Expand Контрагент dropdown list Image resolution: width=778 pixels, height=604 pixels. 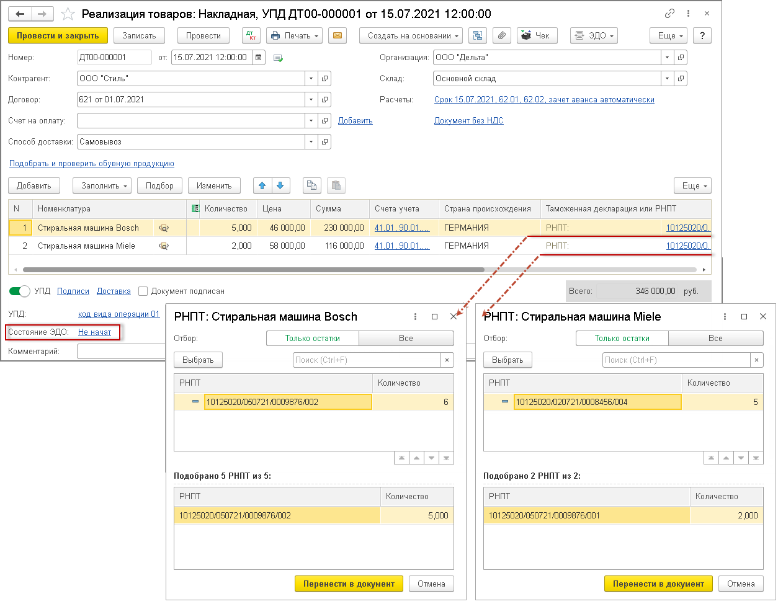[311, 79]
